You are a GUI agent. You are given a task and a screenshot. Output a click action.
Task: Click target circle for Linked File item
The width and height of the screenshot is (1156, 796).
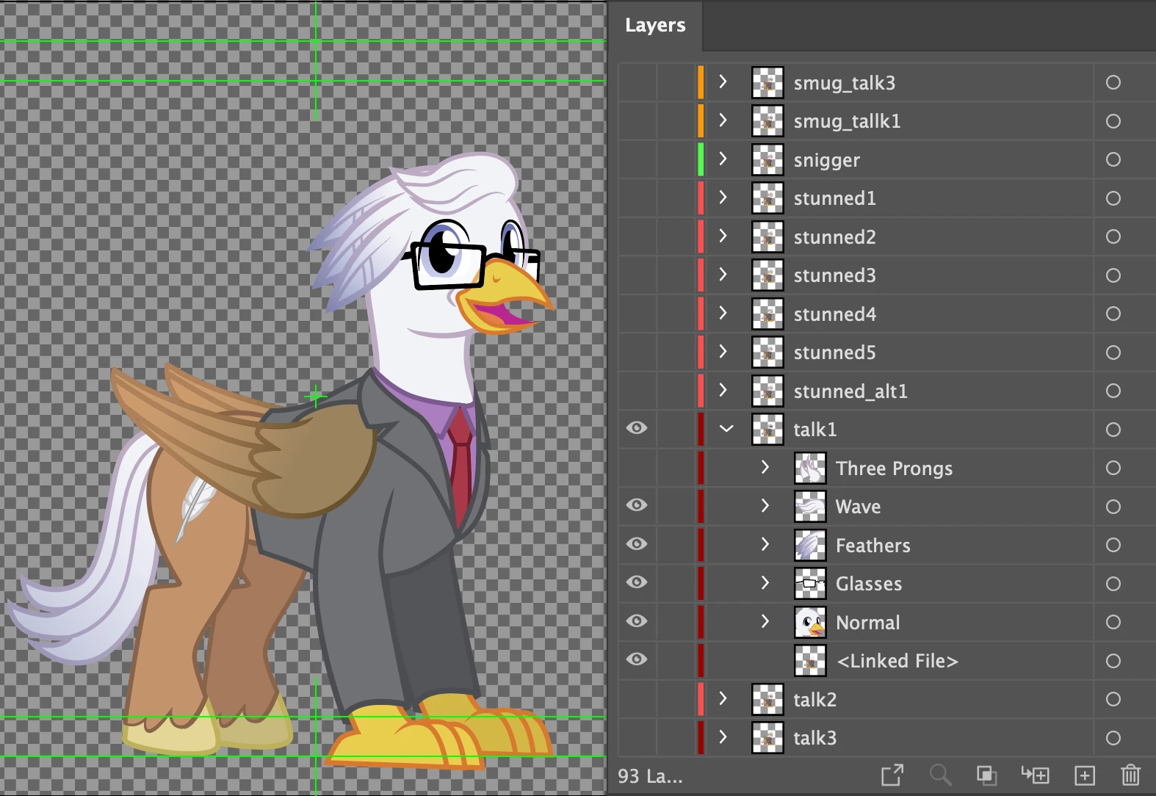(x=1113, y=661)
